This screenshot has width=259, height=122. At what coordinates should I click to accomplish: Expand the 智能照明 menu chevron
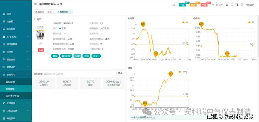(x=28, y=59)
